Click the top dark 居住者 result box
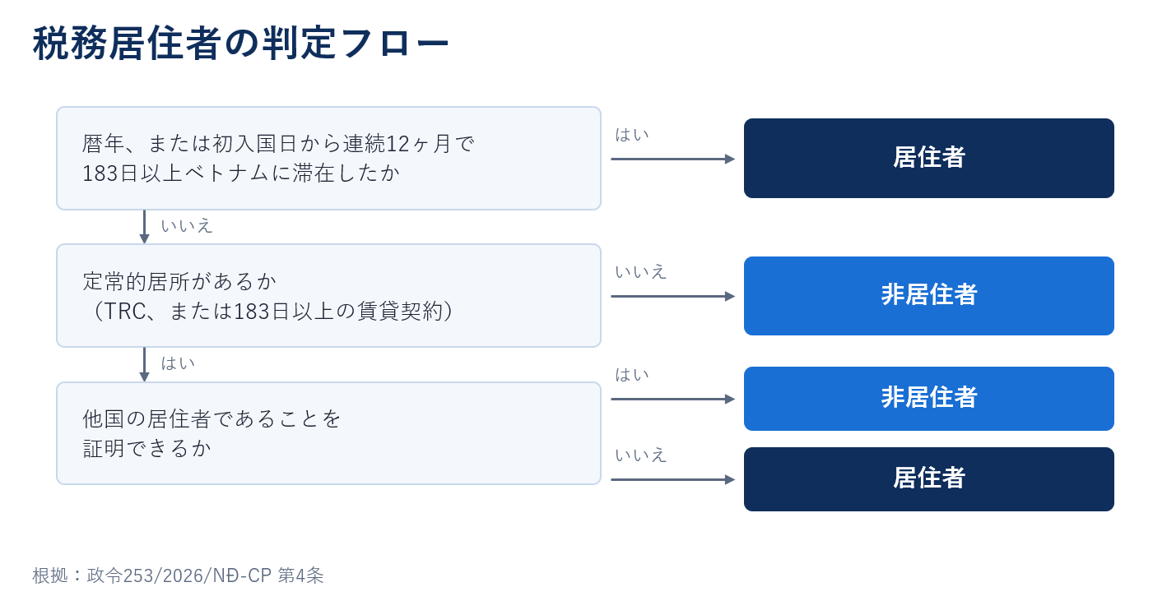 928,158
